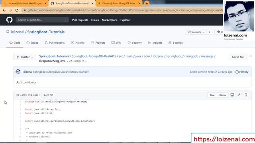This screenshot has height=143, width=255.
Task: Click SpringBoot-MongoDB-RestAPIs in the breadcrumb
Action: [x=94, y=56]
